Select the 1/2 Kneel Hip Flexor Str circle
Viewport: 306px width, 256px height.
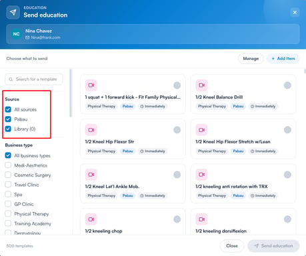(177, 130)
